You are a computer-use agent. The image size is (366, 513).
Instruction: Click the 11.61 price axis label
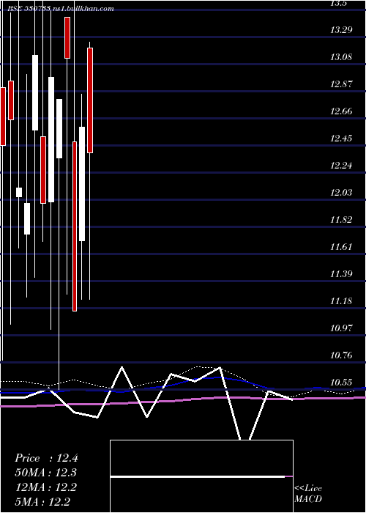click(341, 247)
